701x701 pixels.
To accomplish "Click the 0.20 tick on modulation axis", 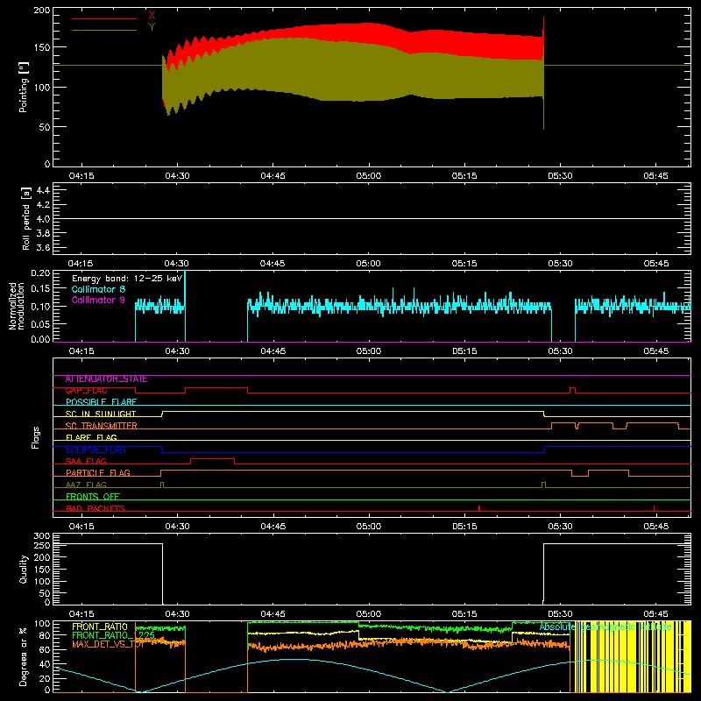I will pos(40,273).
